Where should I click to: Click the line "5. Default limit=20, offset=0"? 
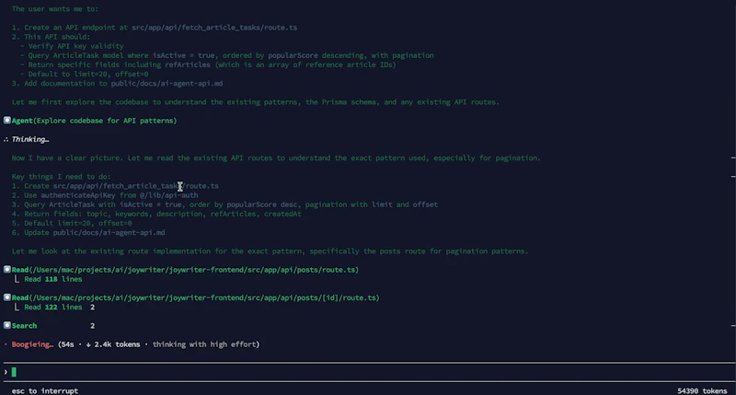[72, 223]
